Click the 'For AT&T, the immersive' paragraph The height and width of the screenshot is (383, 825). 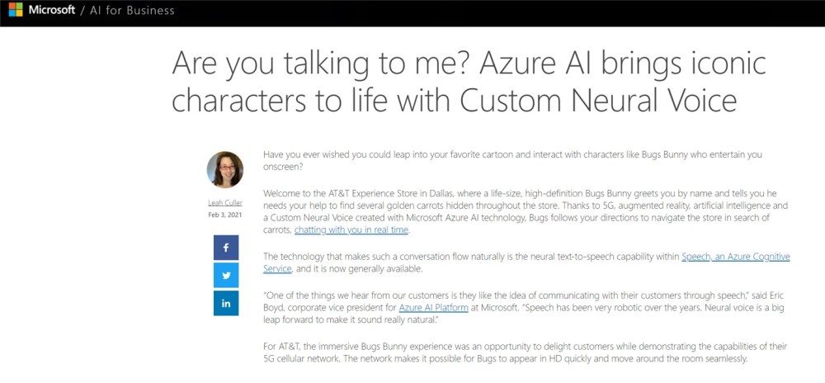[x=525, y=352]
